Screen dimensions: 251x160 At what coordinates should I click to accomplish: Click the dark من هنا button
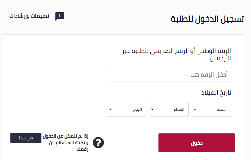click(x=26, y=138)
